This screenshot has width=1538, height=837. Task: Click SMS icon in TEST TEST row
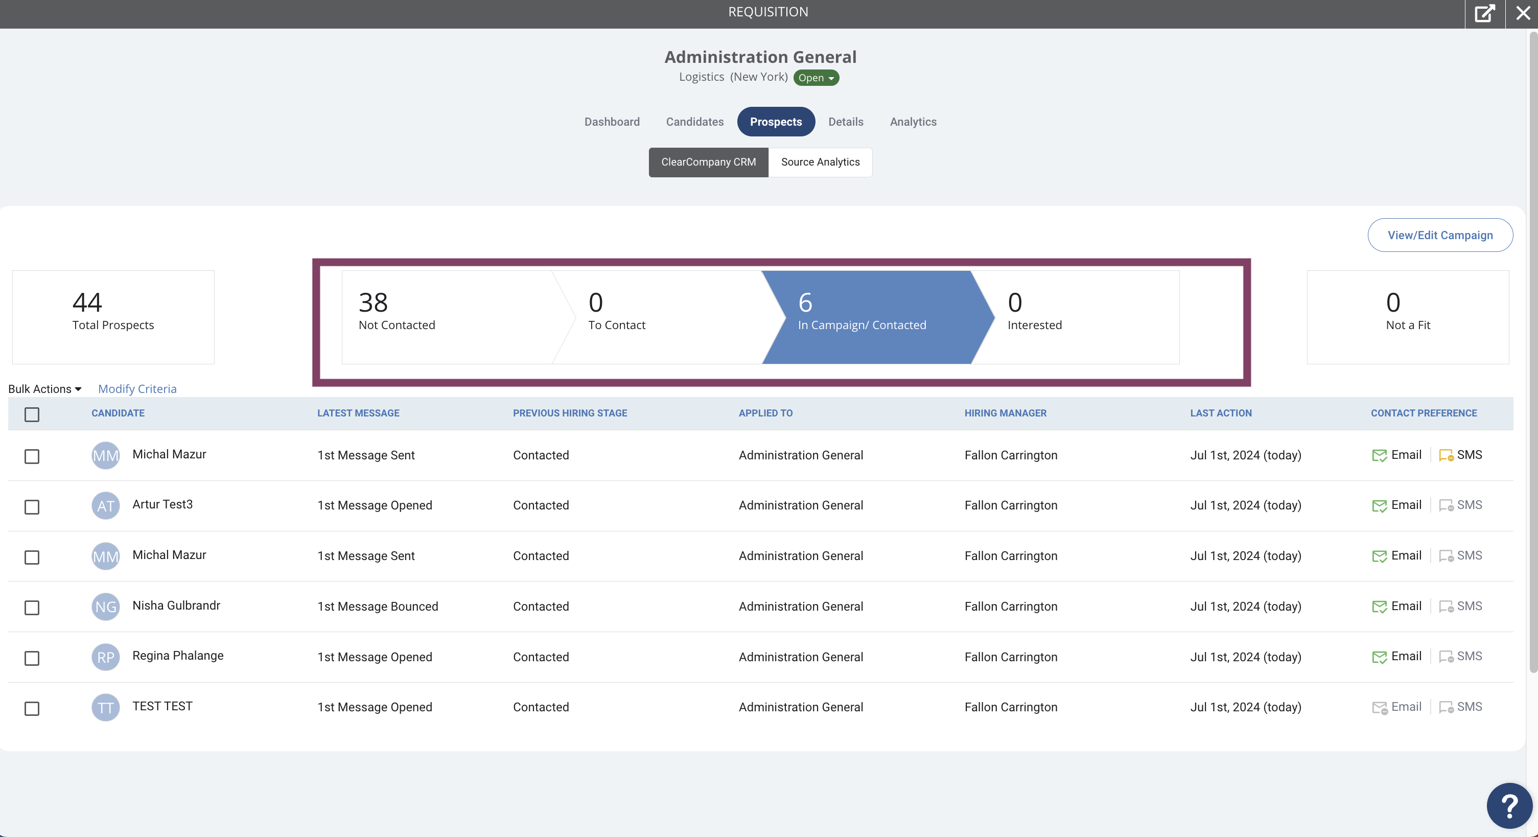(1446, 708)
